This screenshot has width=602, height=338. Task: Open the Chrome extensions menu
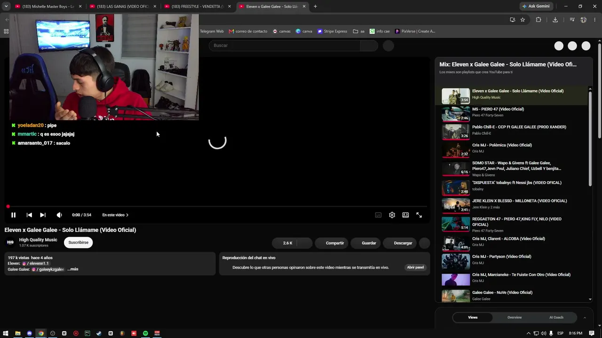coord(539,20)
